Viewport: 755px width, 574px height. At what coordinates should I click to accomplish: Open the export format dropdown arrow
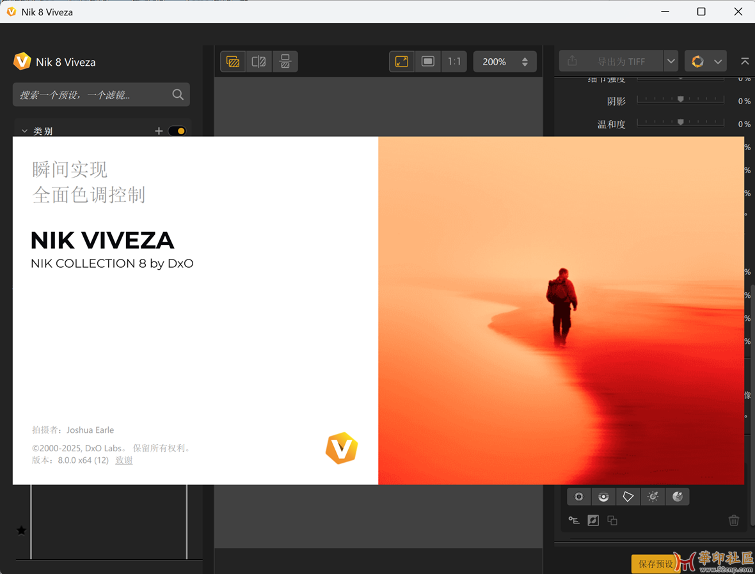coord(671,61)
